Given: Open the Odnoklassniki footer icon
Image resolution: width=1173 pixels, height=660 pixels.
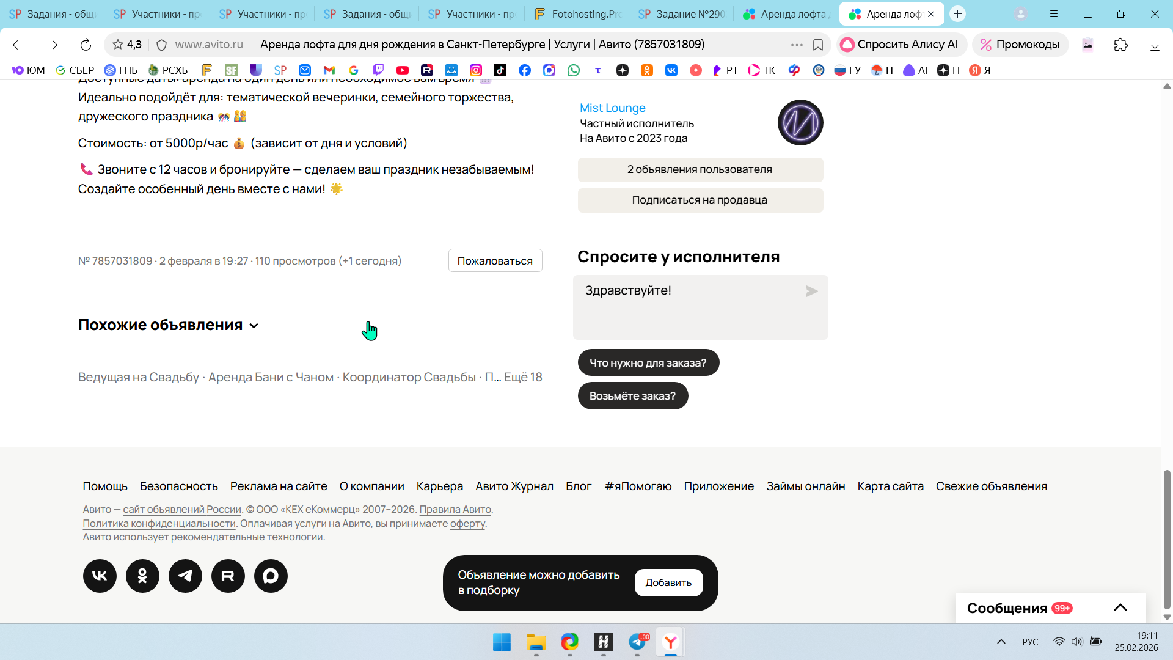Looking at the screenshot, I should [142, 576].
